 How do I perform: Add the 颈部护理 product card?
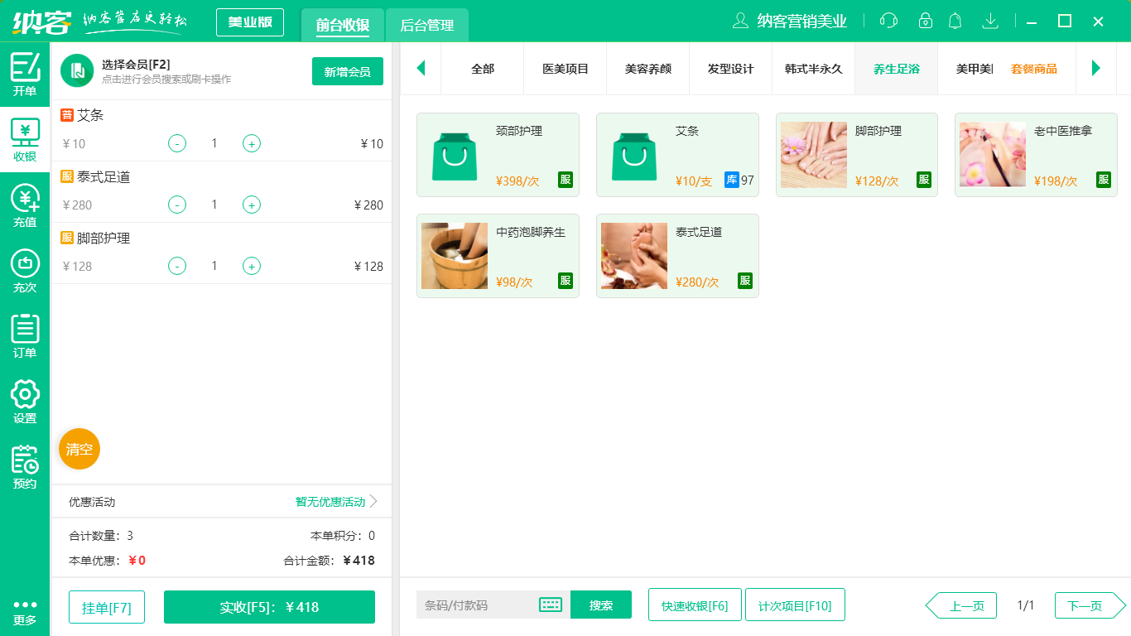click(x=498, y=155)
